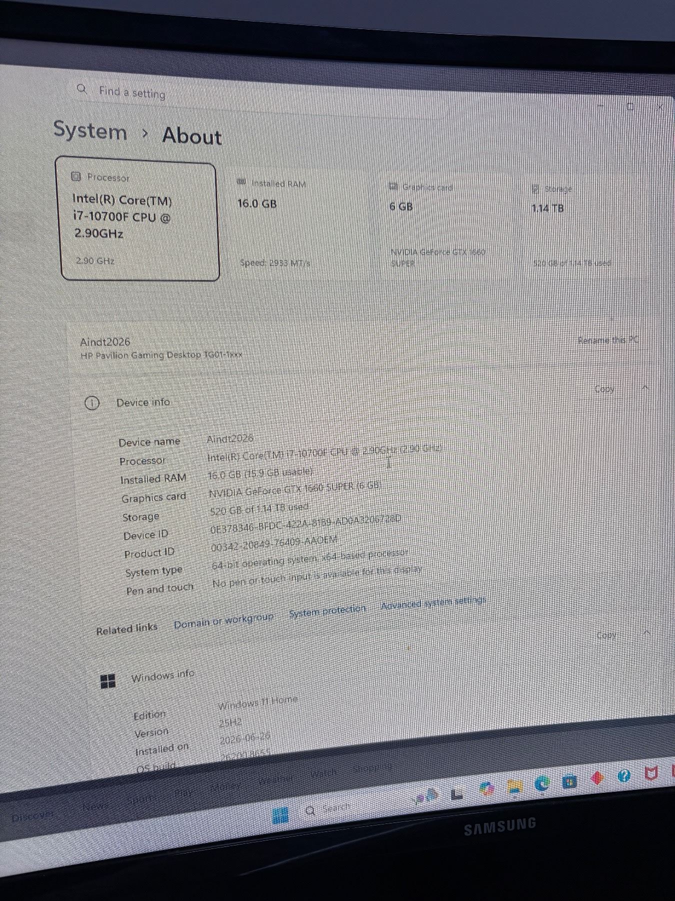The height and width of the screenshot is (901, 675).
Task: Click the Device name value Aindt2026
Action: point(230,438)
